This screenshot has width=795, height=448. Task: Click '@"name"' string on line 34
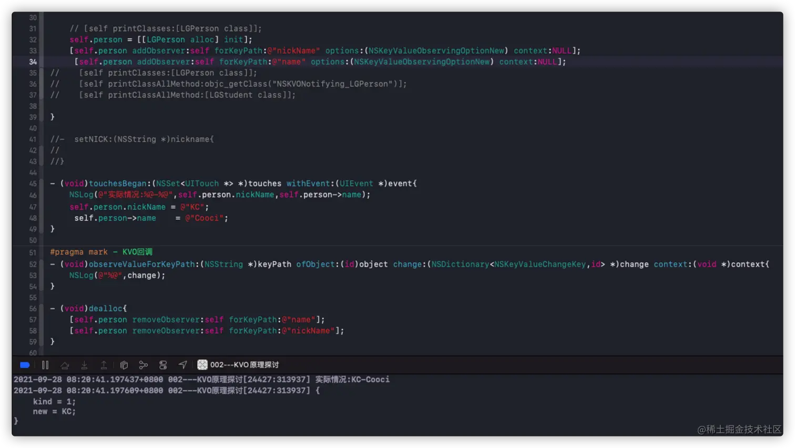pos(289,62)
